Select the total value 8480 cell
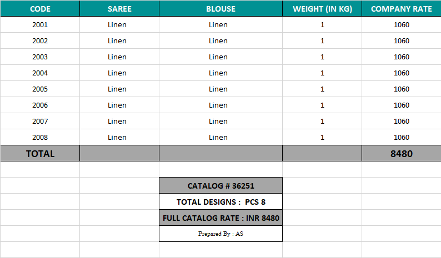The height and width of the screenshot is (258, 441). tap(401, 154)
